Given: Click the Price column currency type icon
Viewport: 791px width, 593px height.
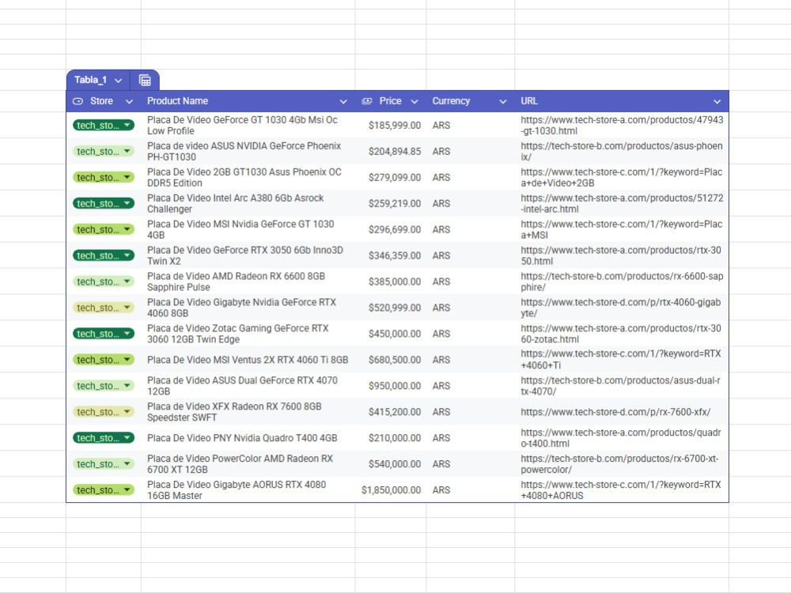Looking at the screenshot, I should pos(367,101).
